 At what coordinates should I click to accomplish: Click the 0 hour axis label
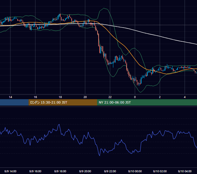[135, 97]
